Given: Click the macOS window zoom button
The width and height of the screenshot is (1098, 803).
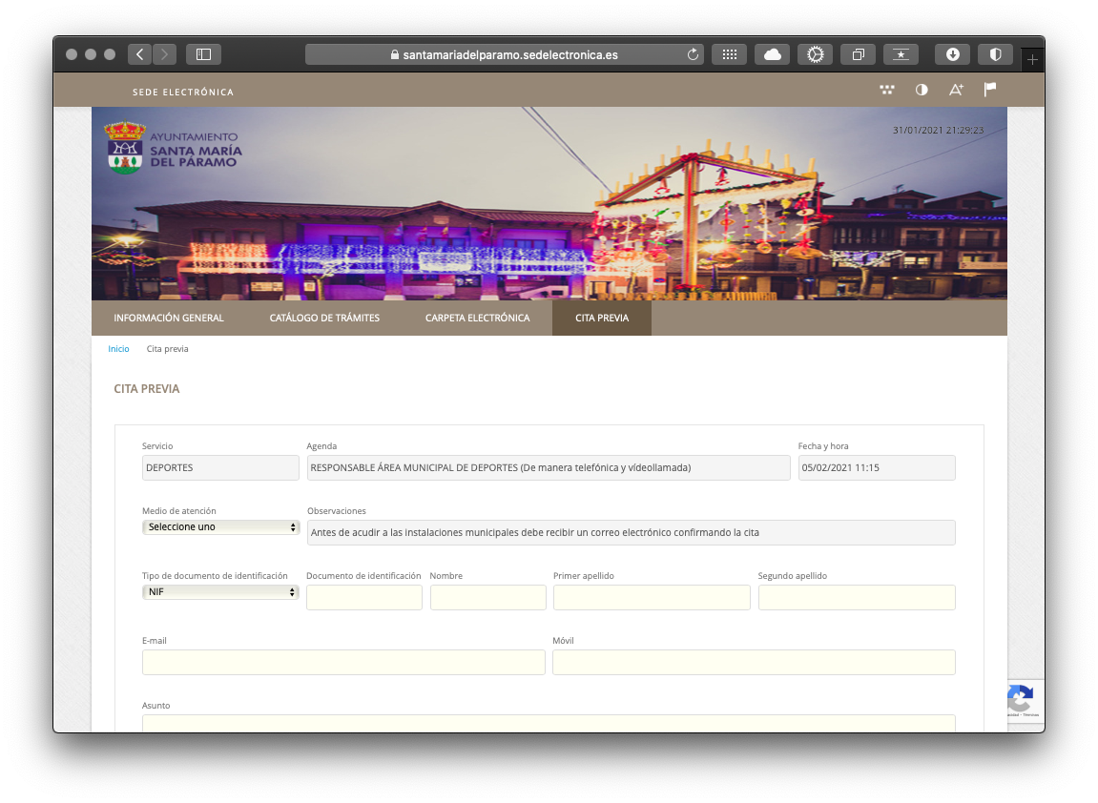Looking at the screenshot, I should point(110,54).
